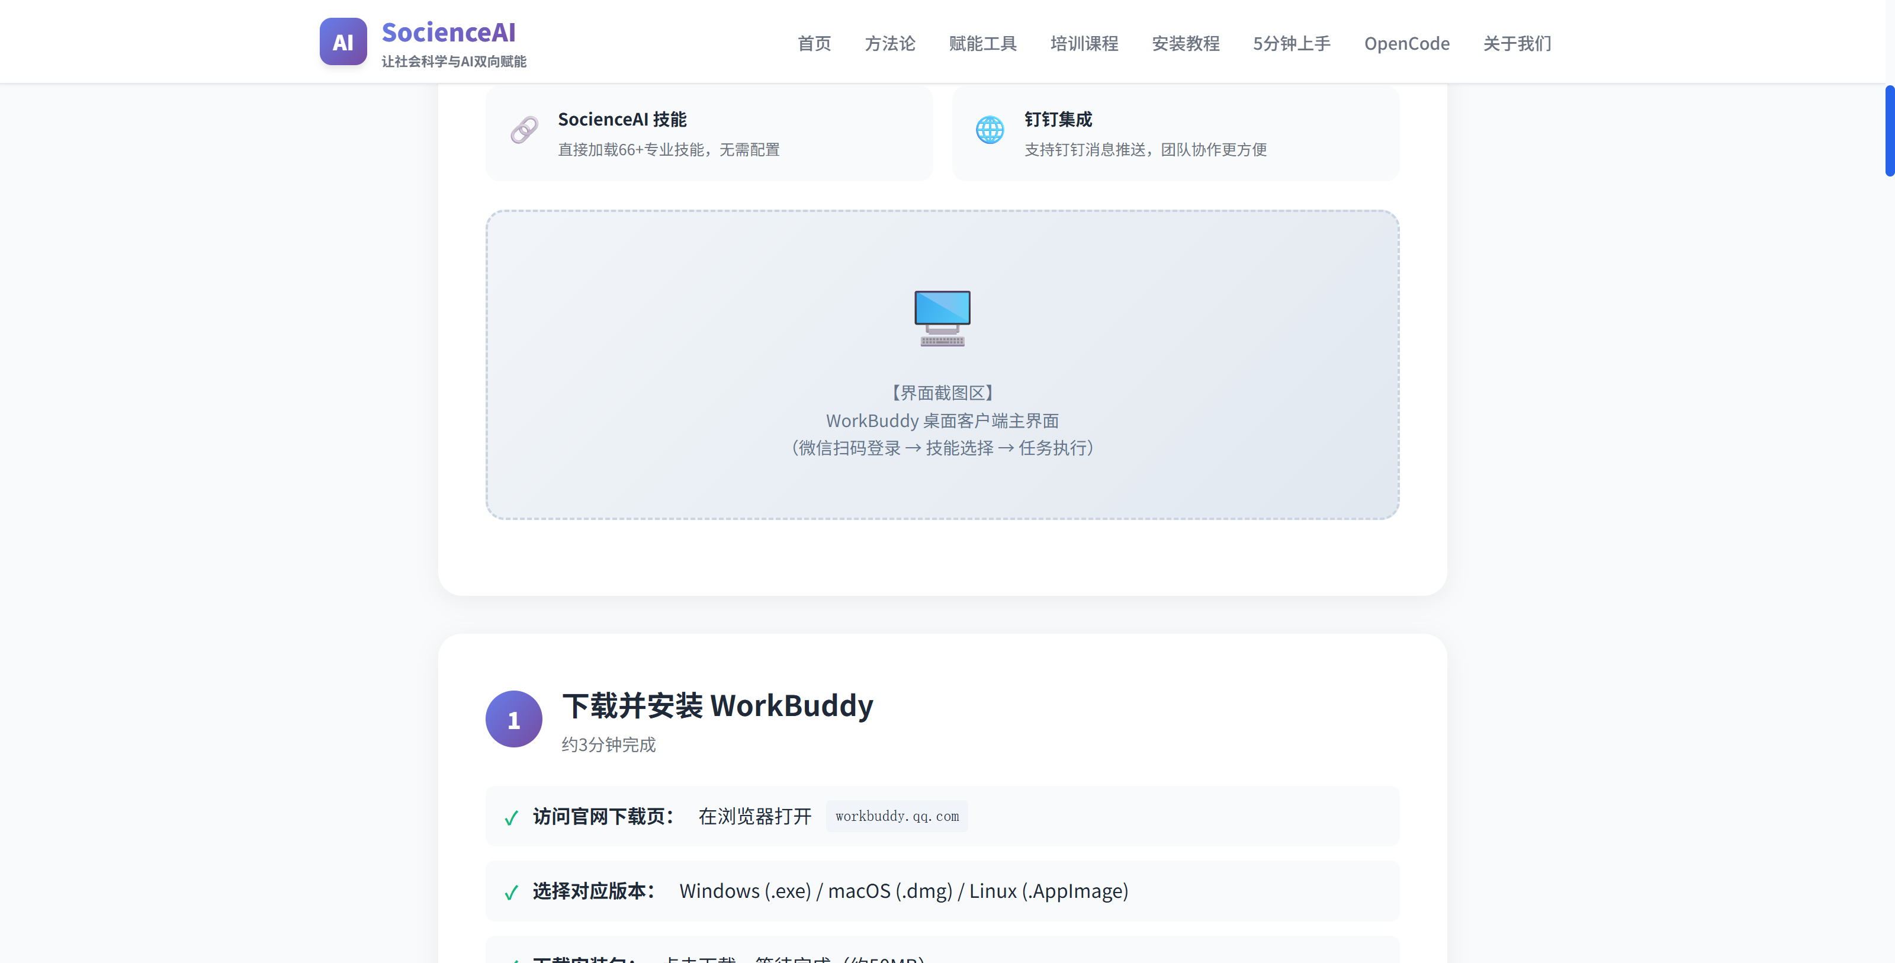The image size is (1895, 963).
Task: Click the desktop computer icon in screenshot area
Action: (x=942, y=318)
